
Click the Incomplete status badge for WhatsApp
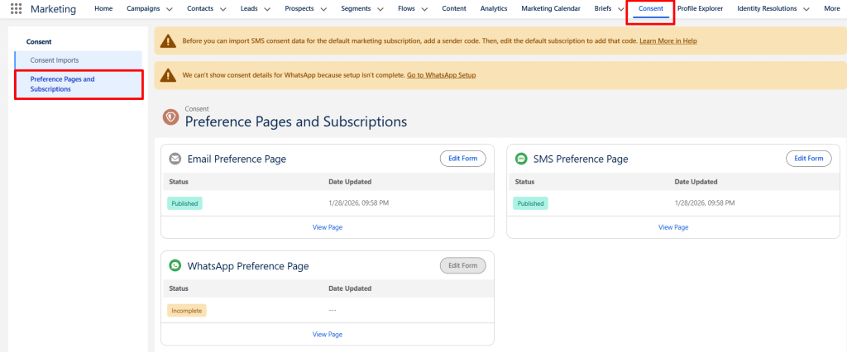pos(187,311)
